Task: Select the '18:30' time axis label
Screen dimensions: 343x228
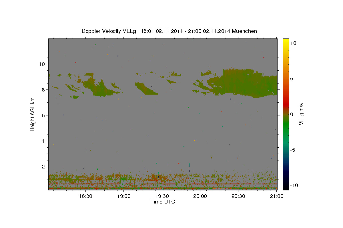Action: tap(85, 196)
